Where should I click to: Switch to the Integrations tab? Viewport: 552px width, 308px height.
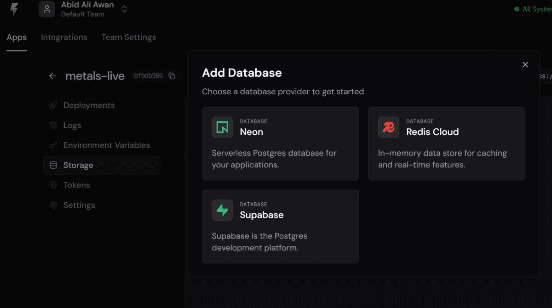coord(64,37)
